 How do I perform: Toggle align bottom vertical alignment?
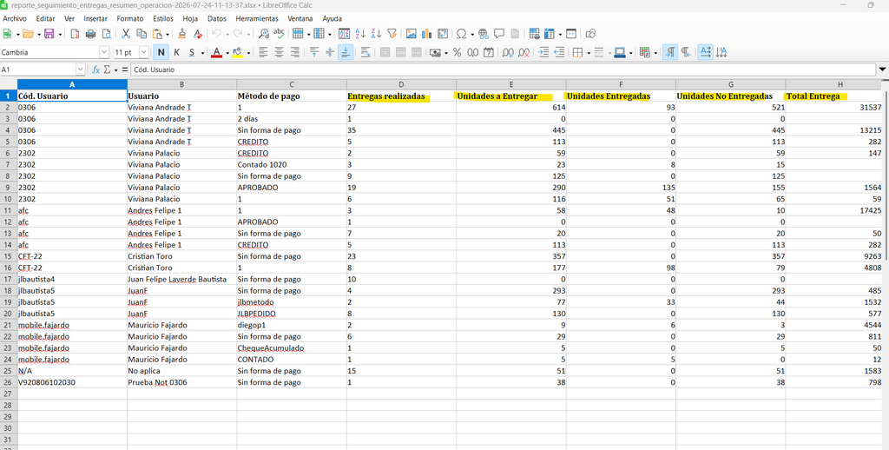(x=346, y=53)
